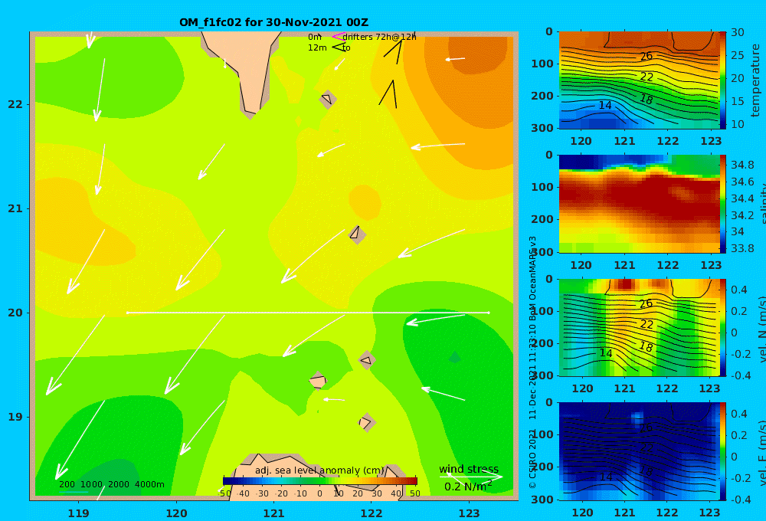Click the 'drifters 72h@12h' legend text
The height and width of the screenshot is (521, 766).
(379, 37)
